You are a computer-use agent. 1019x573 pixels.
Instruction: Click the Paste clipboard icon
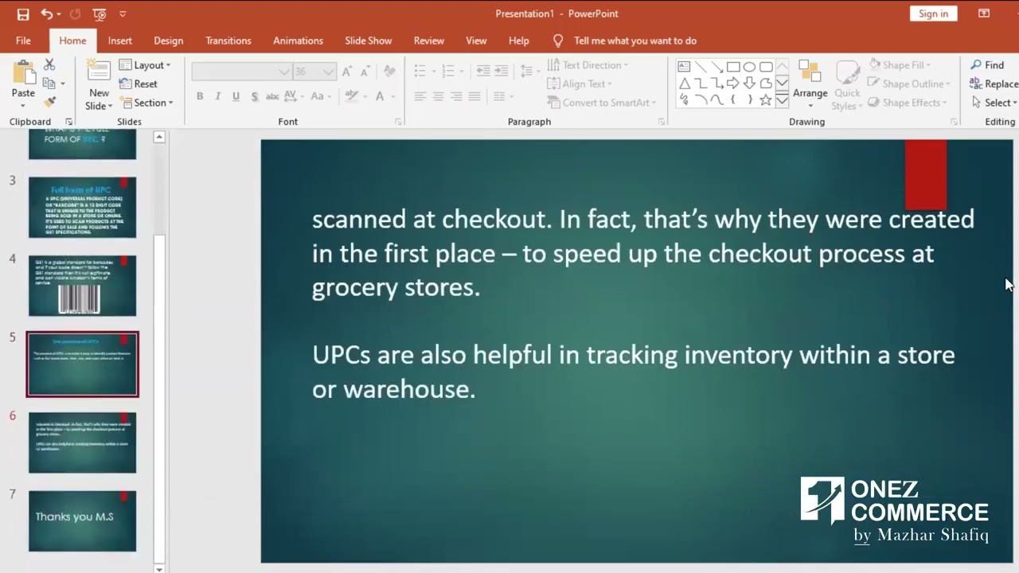(x=23, y=72)
